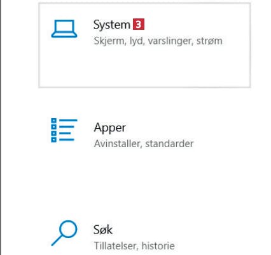271x255 pixels.
Task: Click the word 'historie' under Søk
Action: [158, 245]
